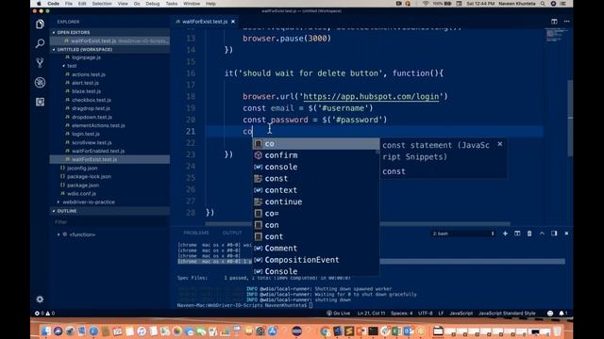Open Spotlight search in macOS menu bar

pyautogui.click(x=543, y=4)
